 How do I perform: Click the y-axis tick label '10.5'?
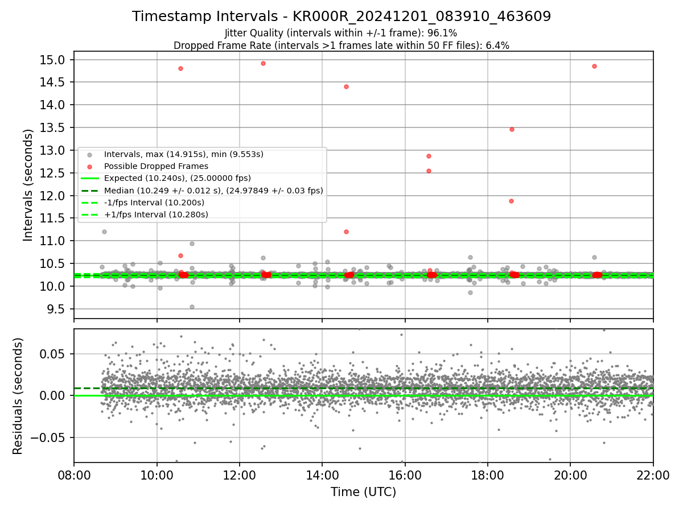coord(54,263)
